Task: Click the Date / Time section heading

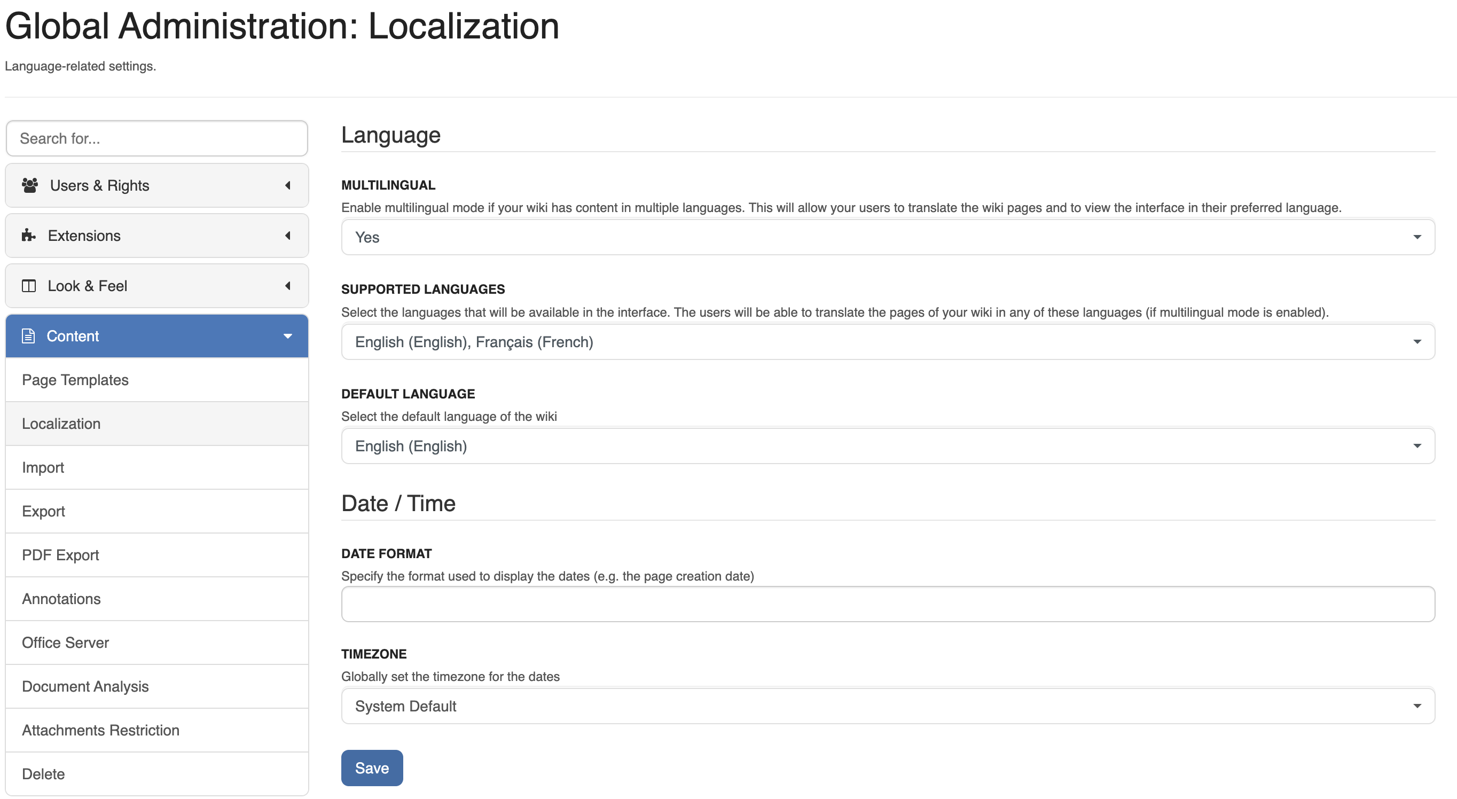Action: [398, 503]
